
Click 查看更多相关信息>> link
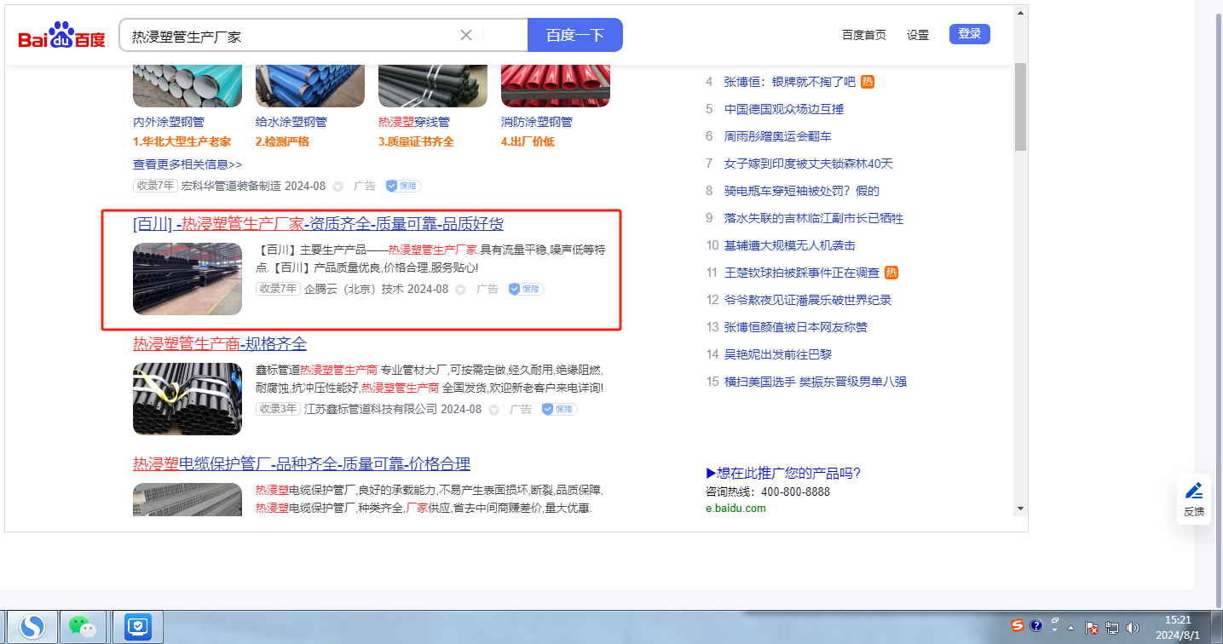tap(187, 164)
